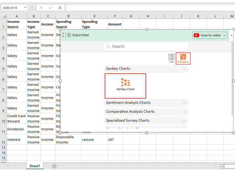Select column H header
Viewport: 235px width, 172px height.
[148, 16]
